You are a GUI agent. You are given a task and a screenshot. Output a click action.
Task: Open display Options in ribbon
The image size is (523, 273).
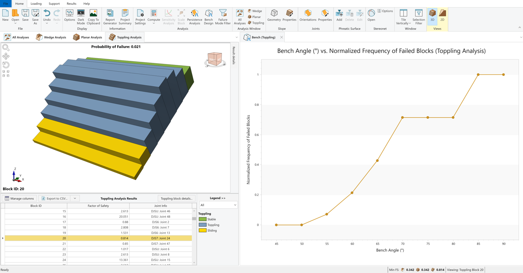(69, 16)
